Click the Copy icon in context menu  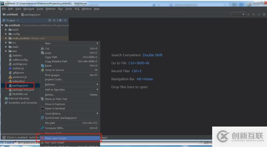(43, 53)
